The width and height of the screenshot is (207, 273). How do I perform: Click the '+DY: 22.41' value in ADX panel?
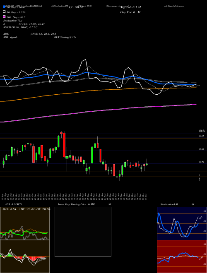[26, 209]
